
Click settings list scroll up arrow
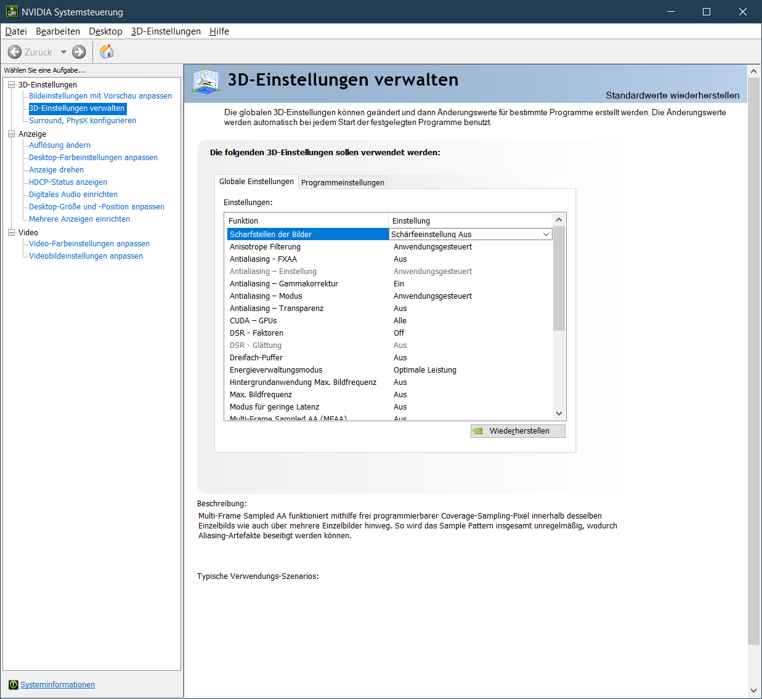point(559,220)
